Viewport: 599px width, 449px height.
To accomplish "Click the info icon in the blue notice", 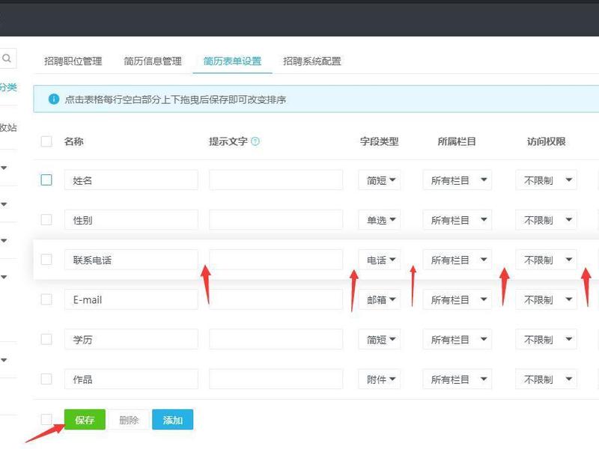I will click(54, 100).
